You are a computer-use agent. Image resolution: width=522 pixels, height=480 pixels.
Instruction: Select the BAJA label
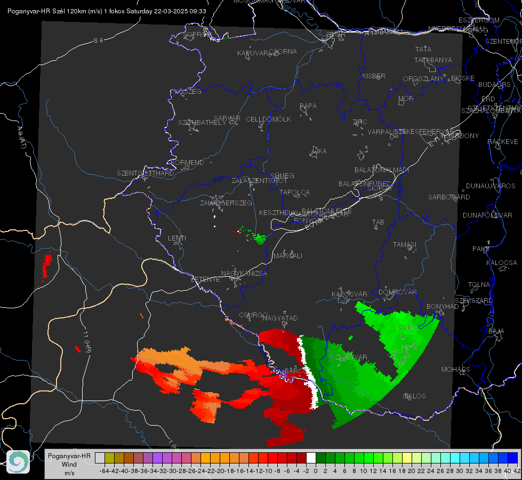tap(496, 331)
